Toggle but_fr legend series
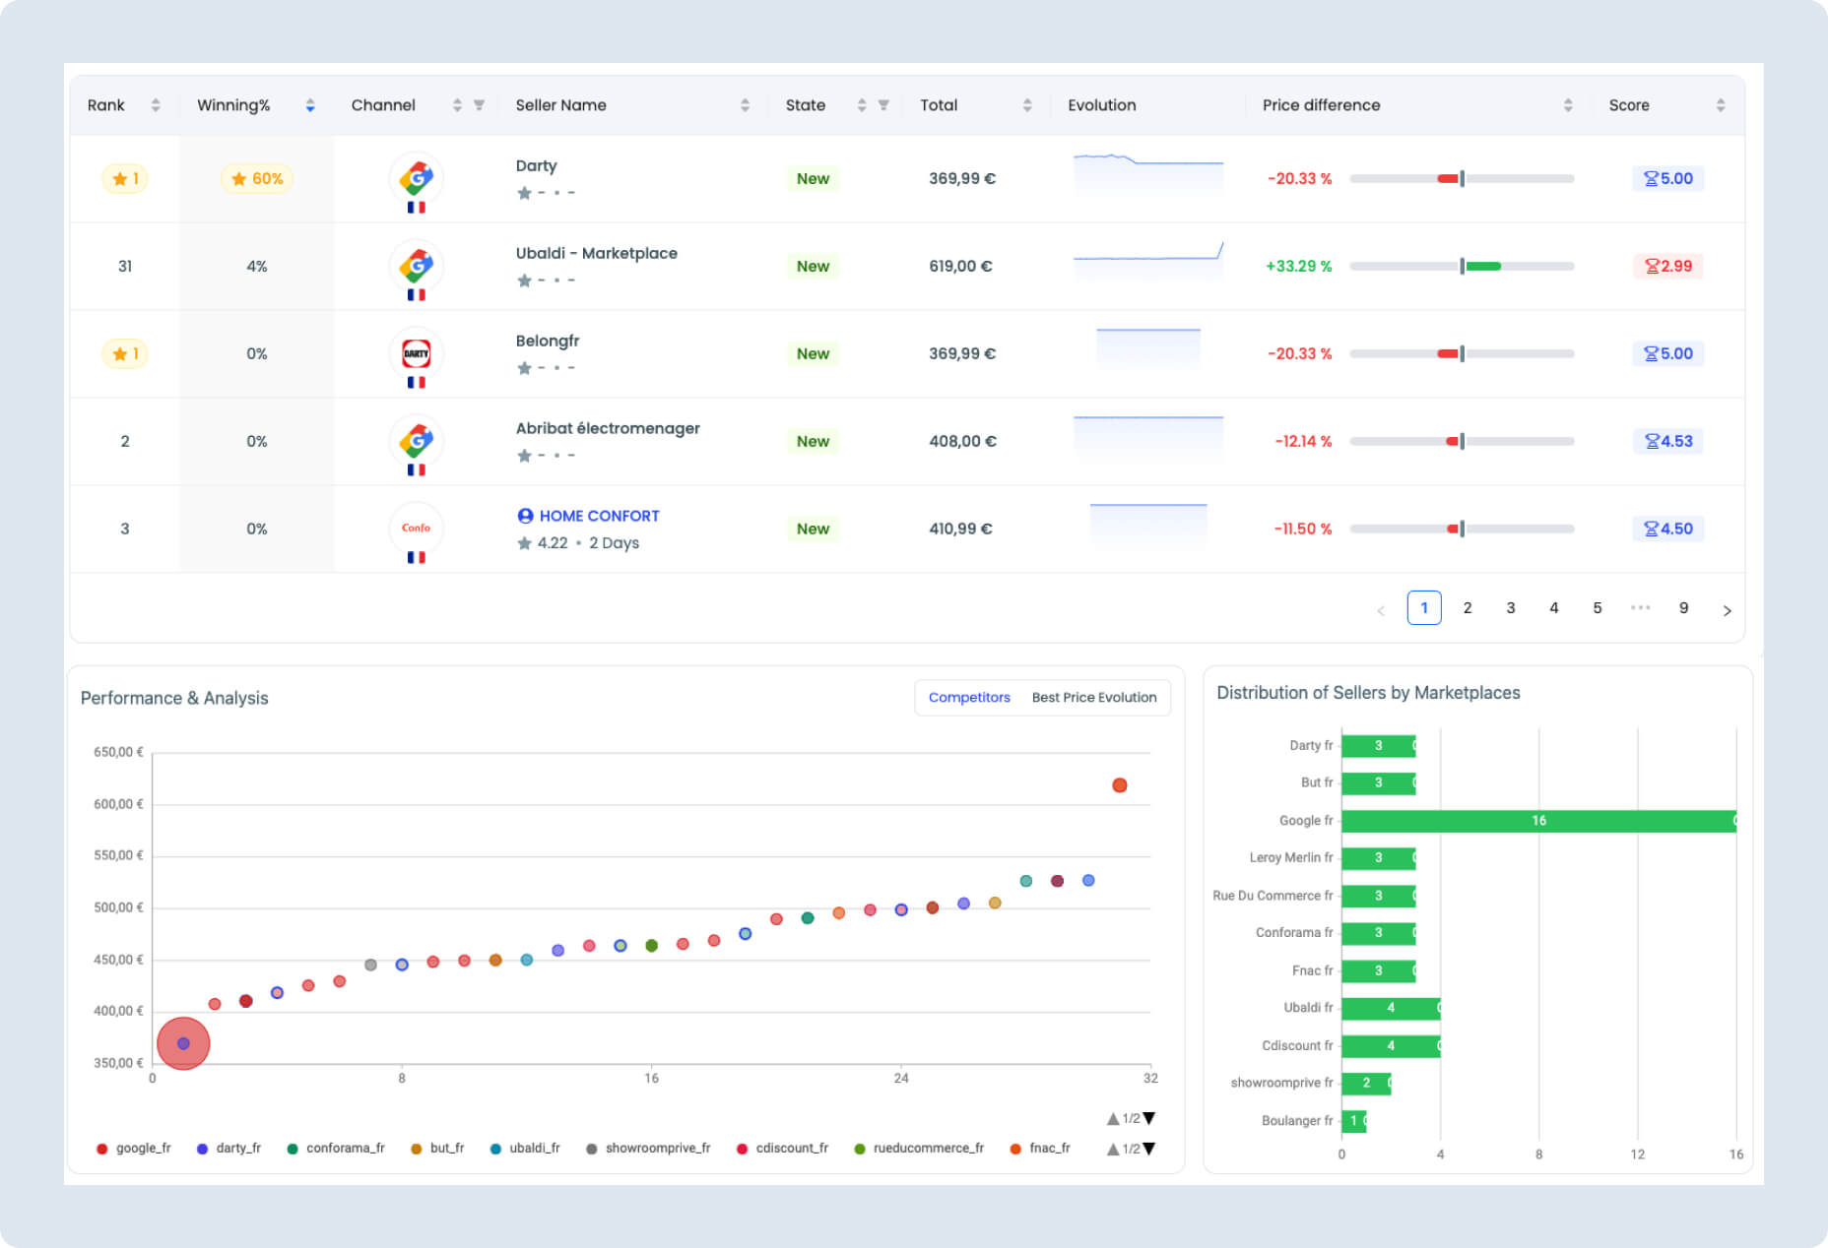 click(438, 1149)
